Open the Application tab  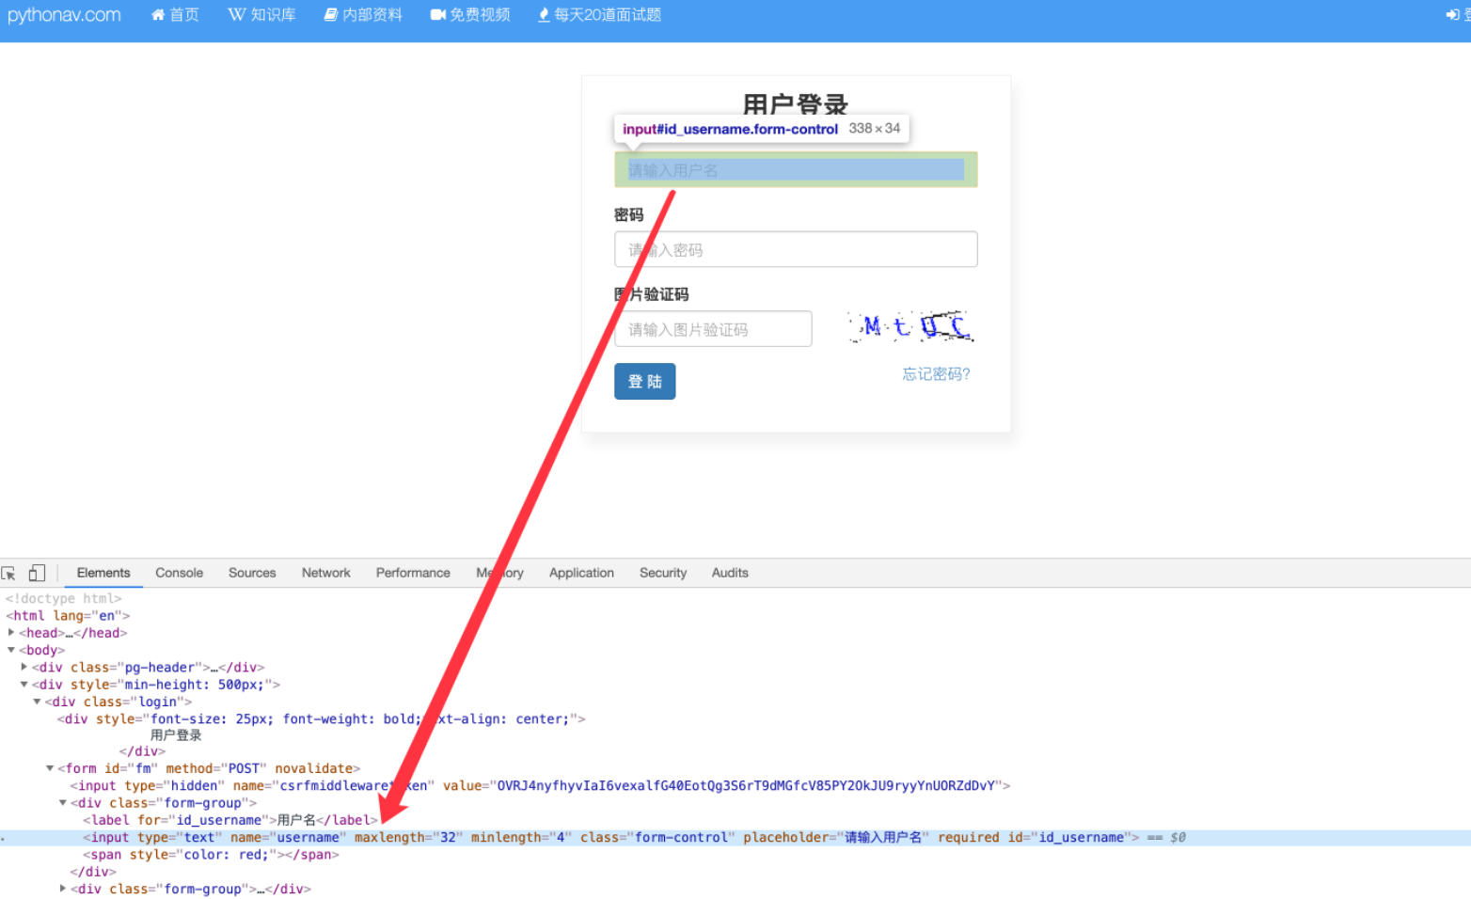[x=581, y=573]
